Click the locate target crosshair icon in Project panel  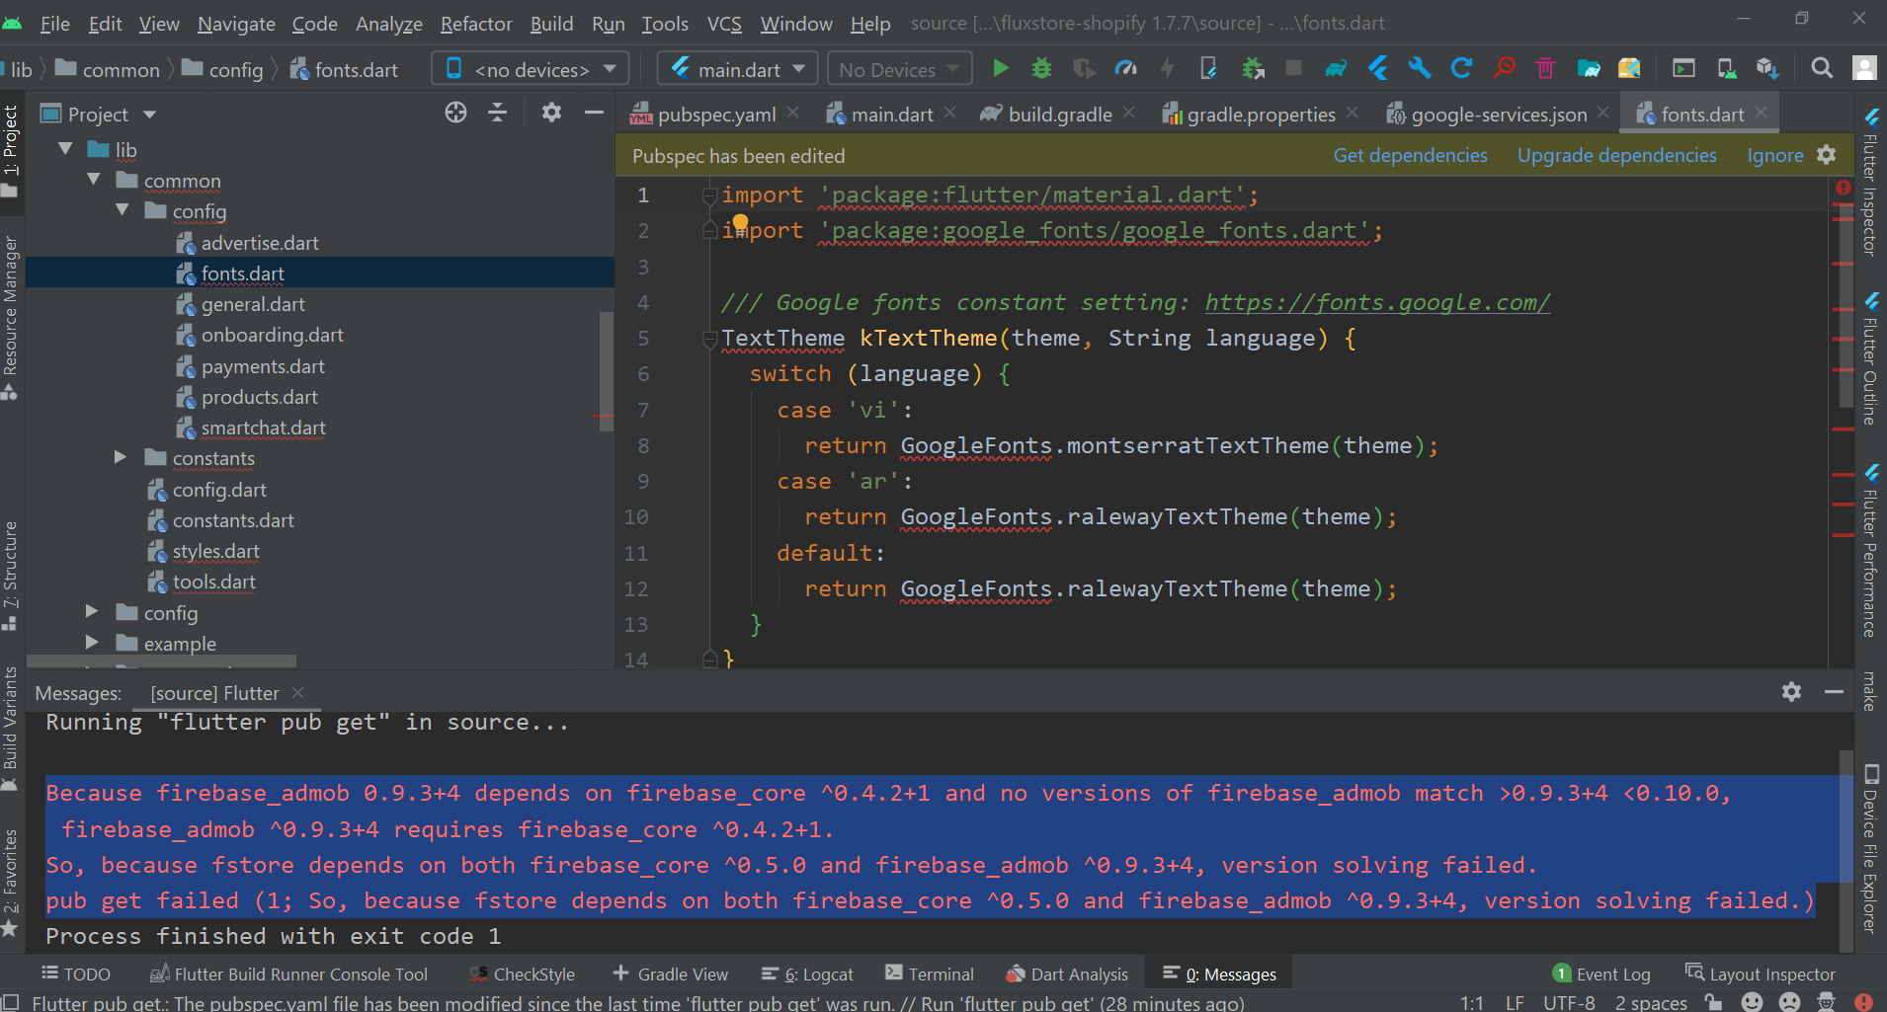[x=455, y=114]
